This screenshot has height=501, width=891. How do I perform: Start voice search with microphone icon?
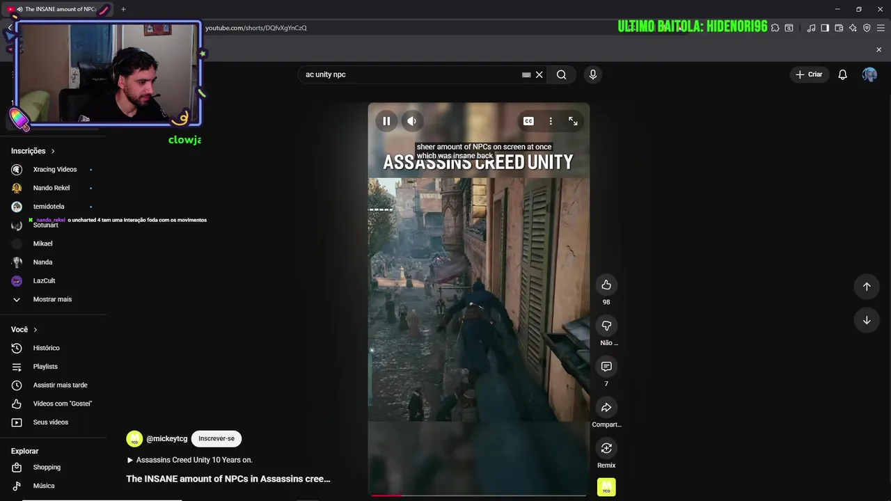point(593,74)
